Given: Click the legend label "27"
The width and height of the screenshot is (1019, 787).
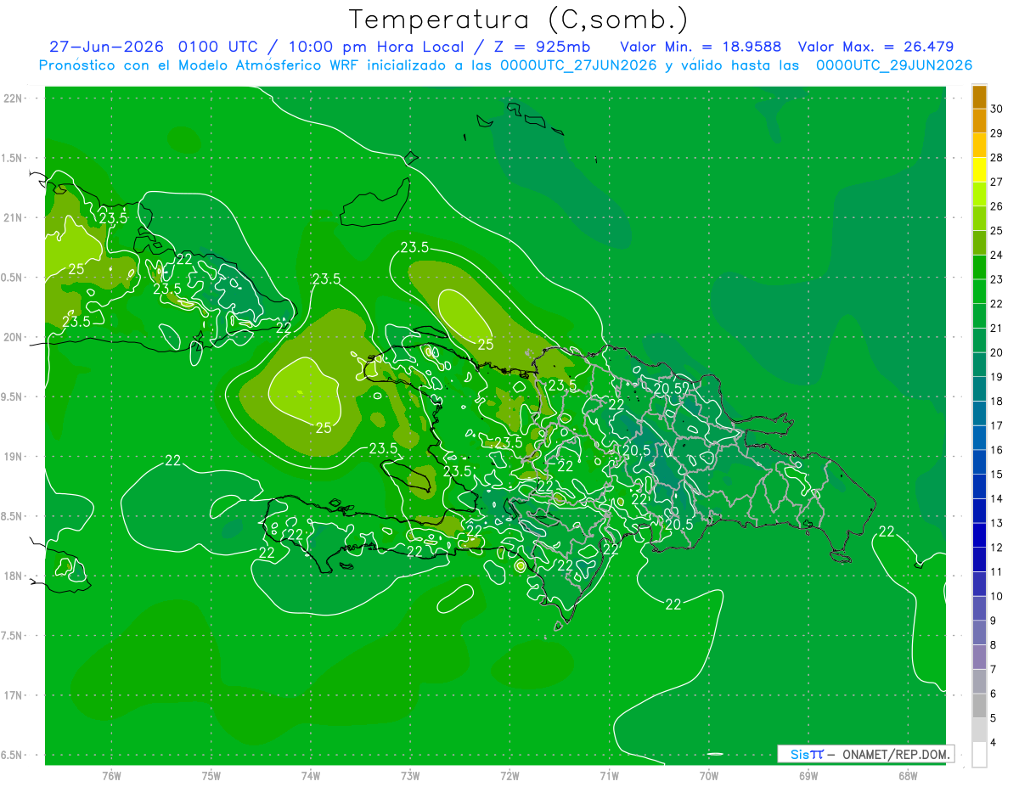Looking at the screenshot, I should coord(997,182).
